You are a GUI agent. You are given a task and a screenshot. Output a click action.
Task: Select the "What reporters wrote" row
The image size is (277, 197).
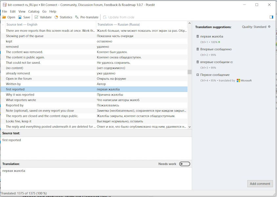(94, 100)
